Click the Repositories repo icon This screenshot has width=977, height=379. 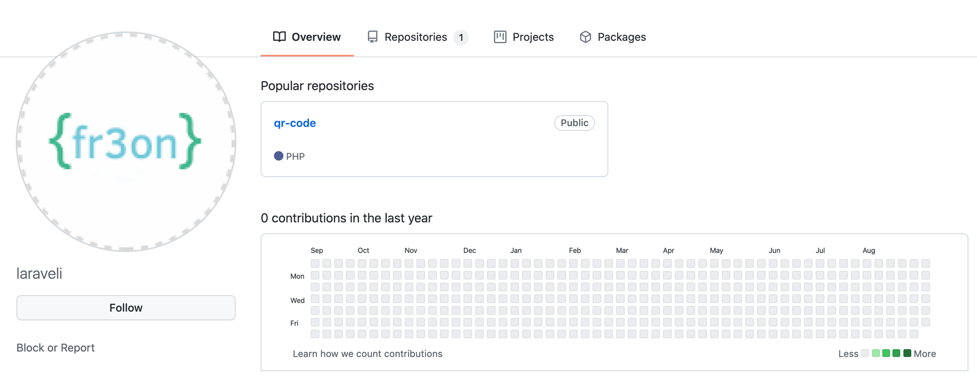tap(373, 37)
